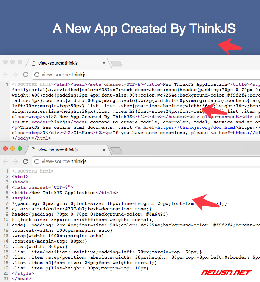Reload page in upper view-source window
Screen dimensions: 260x282
click(x=25, y=75)
